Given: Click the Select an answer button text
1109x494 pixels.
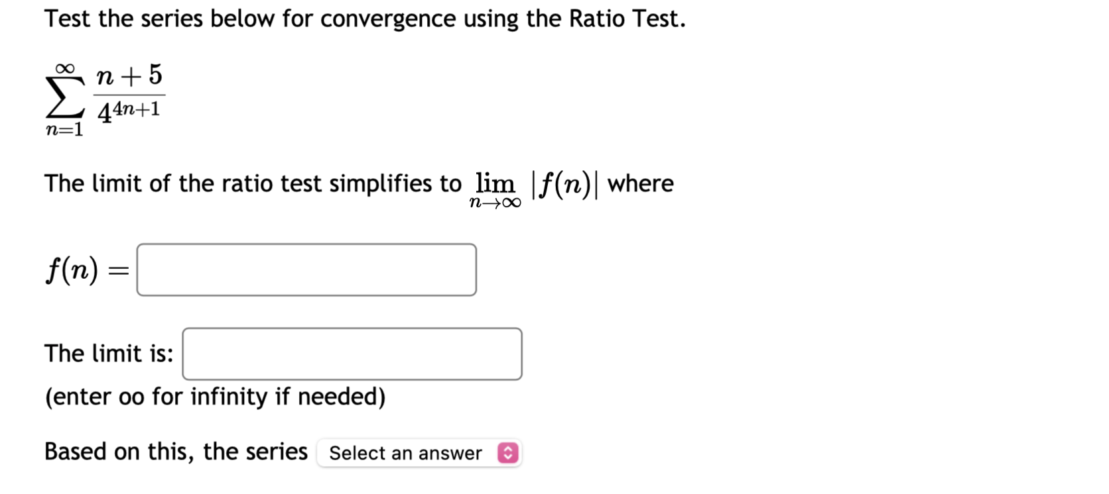Looking at the screenshot, I should pyautogui.click(x=405, y=454).
